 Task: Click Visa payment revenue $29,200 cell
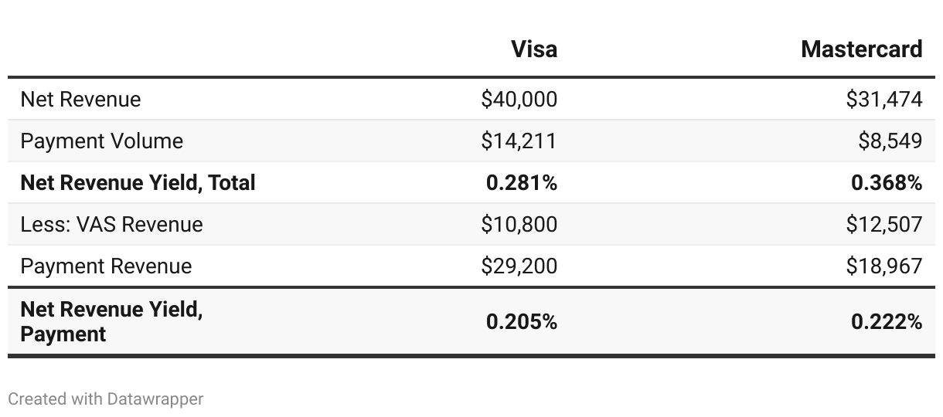[519, 266]
